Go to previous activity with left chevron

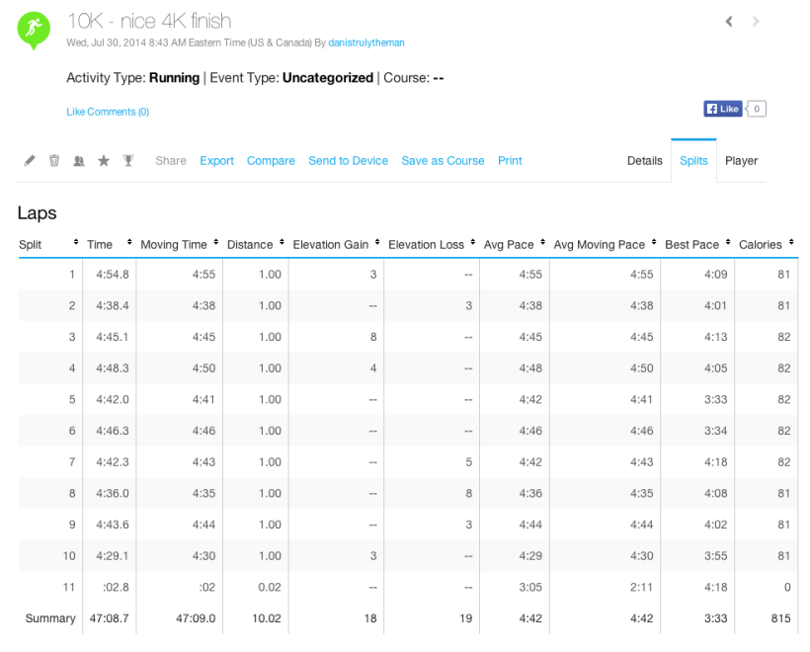[x=728, y=21]
